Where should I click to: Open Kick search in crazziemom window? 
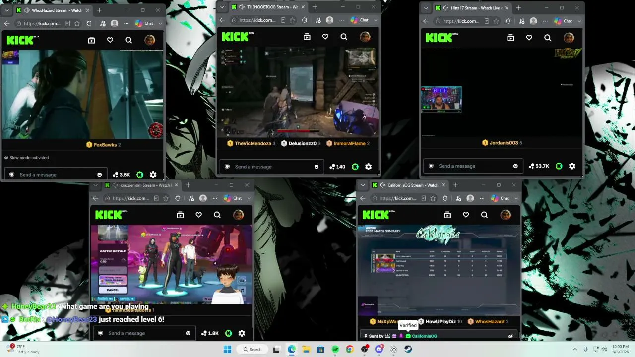point(217,215)
